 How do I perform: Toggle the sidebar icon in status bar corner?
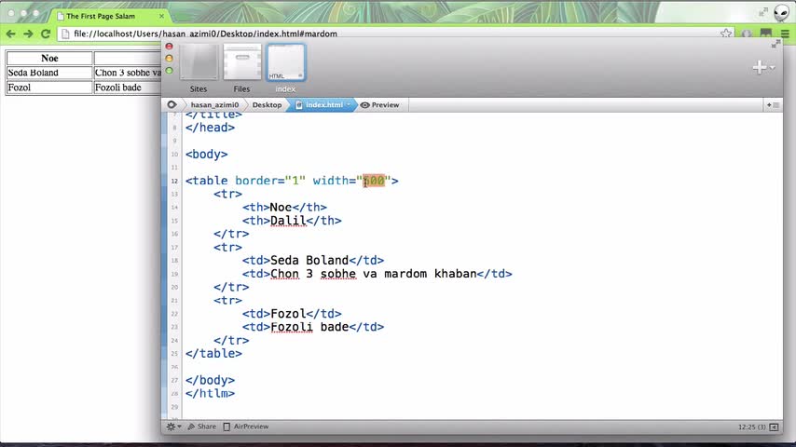pos(774,427)
